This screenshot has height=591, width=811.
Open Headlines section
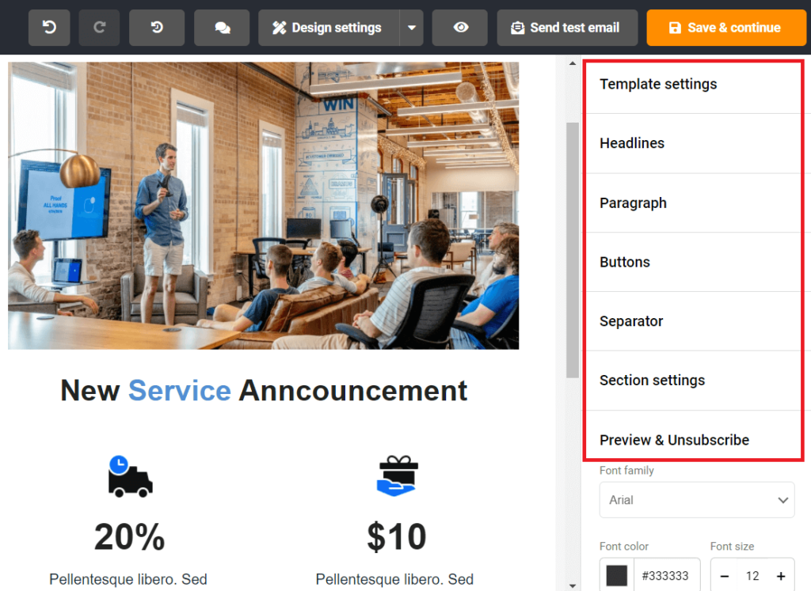click(x=694, y=143)
